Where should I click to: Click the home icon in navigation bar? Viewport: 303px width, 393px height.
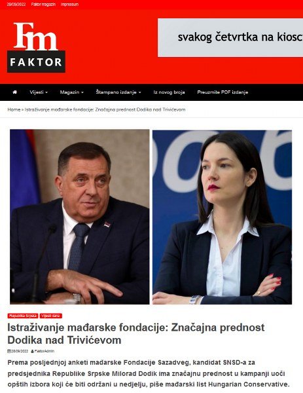[15, 92]
